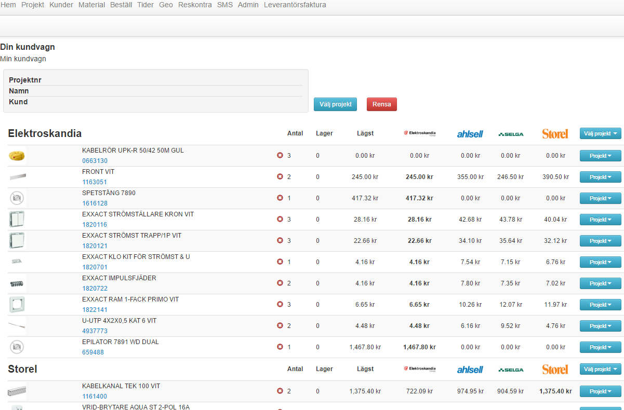Click EXXACT RAM 1-FACK frame thumbnail
The image size is (624, 410).
click(17, 304)
